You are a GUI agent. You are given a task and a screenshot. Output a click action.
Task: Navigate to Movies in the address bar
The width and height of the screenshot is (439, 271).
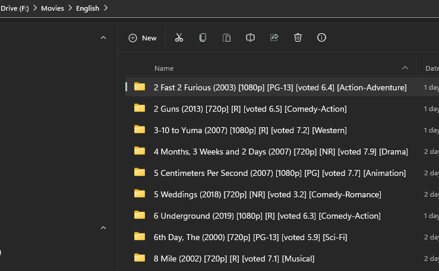point(52,8)
